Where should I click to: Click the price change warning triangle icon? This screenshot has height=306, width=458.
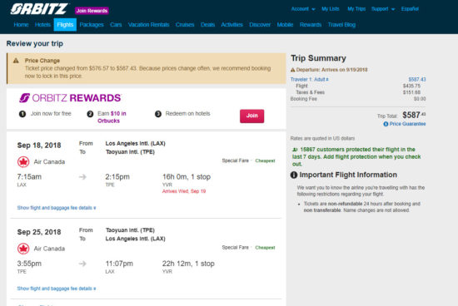(16, 61)
